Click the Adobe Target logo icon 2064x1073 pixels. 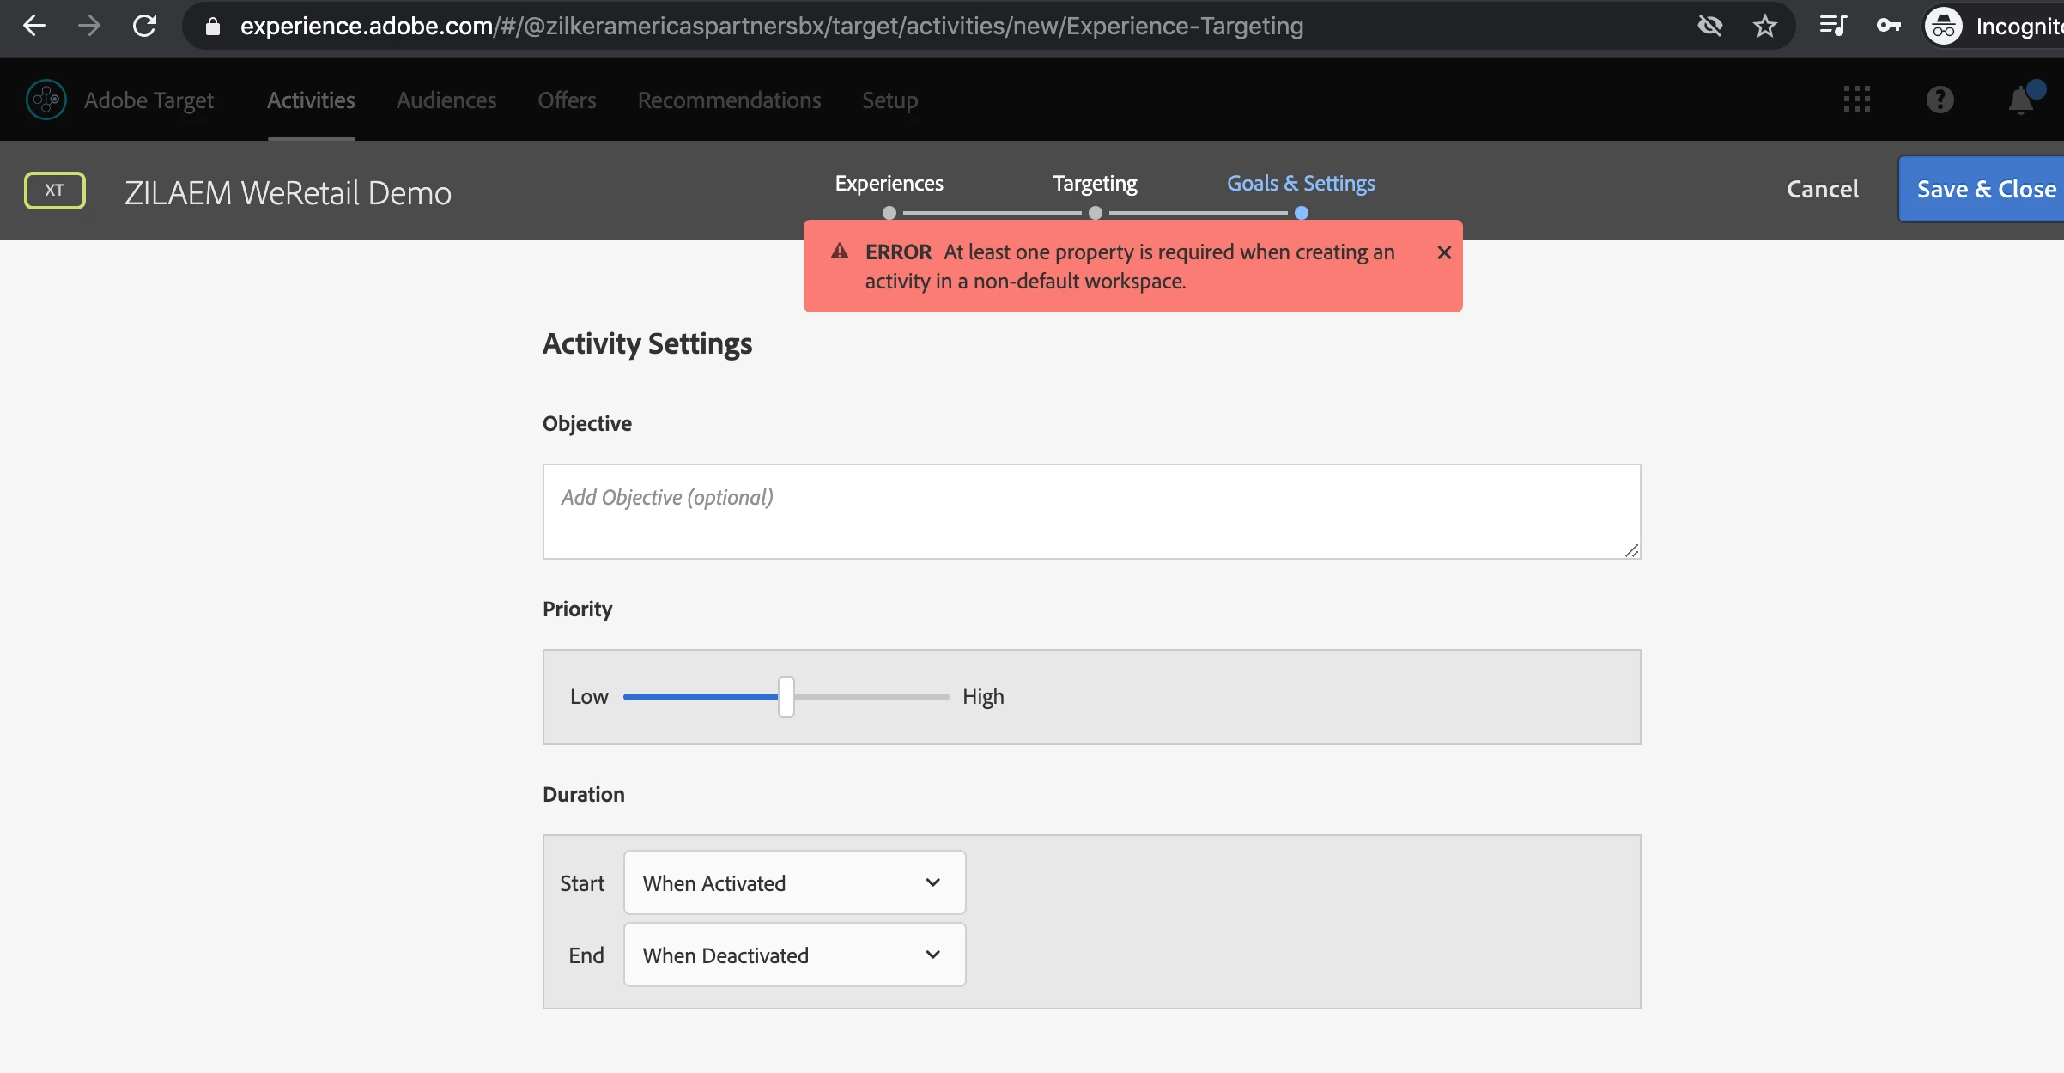coord(46,100)
